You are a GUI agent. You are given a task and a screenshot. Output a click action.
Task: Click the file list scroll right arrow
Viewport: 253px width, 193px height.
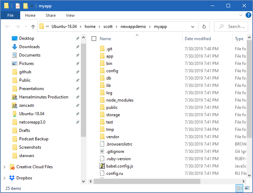[243, 181]
